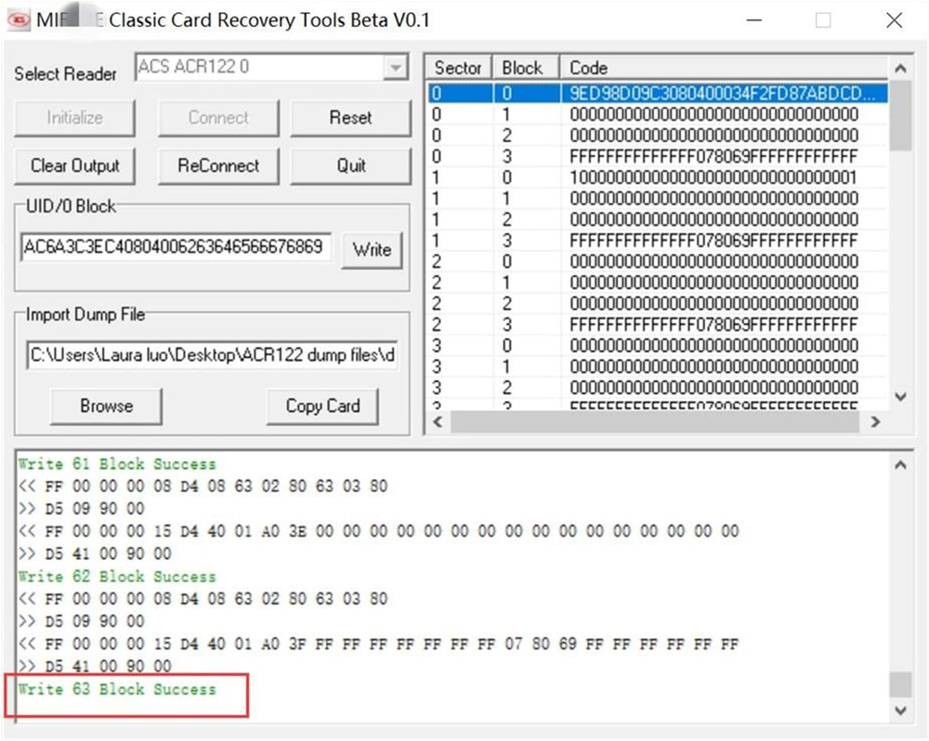Click the UID/0 Block input field

tap(176, 247)
